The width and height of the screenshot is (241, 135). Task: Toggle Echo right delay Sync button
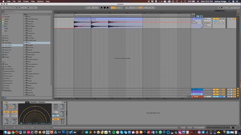14,112
